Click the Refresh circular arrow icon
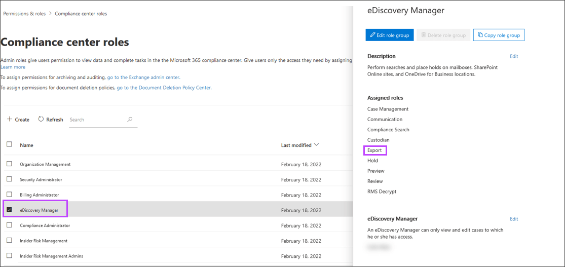 (41, 120)
